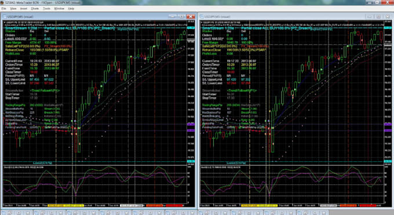The height and width of the screenshot is (215, 394).
Task: Select 'SmartStream 1.20d' label in right chart
Action: tap(218, 28)
